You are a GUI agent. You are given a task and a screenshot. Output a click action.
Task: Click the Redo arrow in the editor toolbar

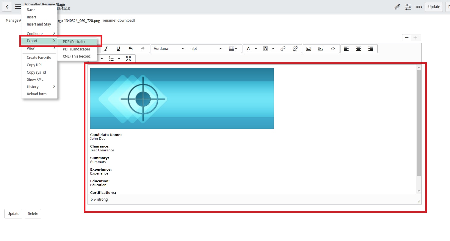tap(143, 49)
